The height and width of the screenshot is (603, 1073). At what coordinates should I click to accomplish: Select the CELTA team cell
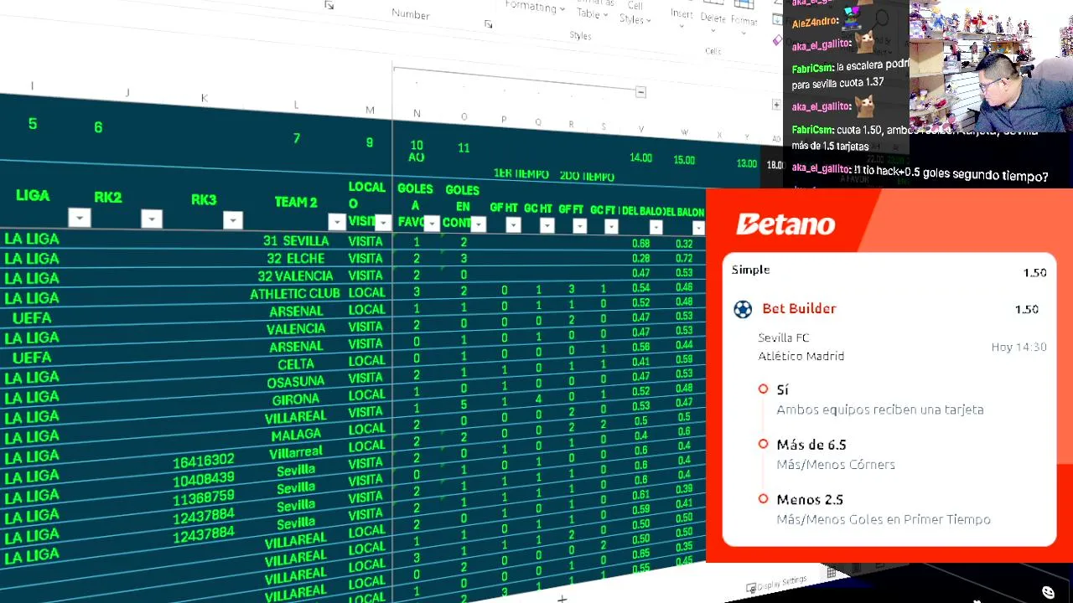pyautogui.click(x=295, y=364)
